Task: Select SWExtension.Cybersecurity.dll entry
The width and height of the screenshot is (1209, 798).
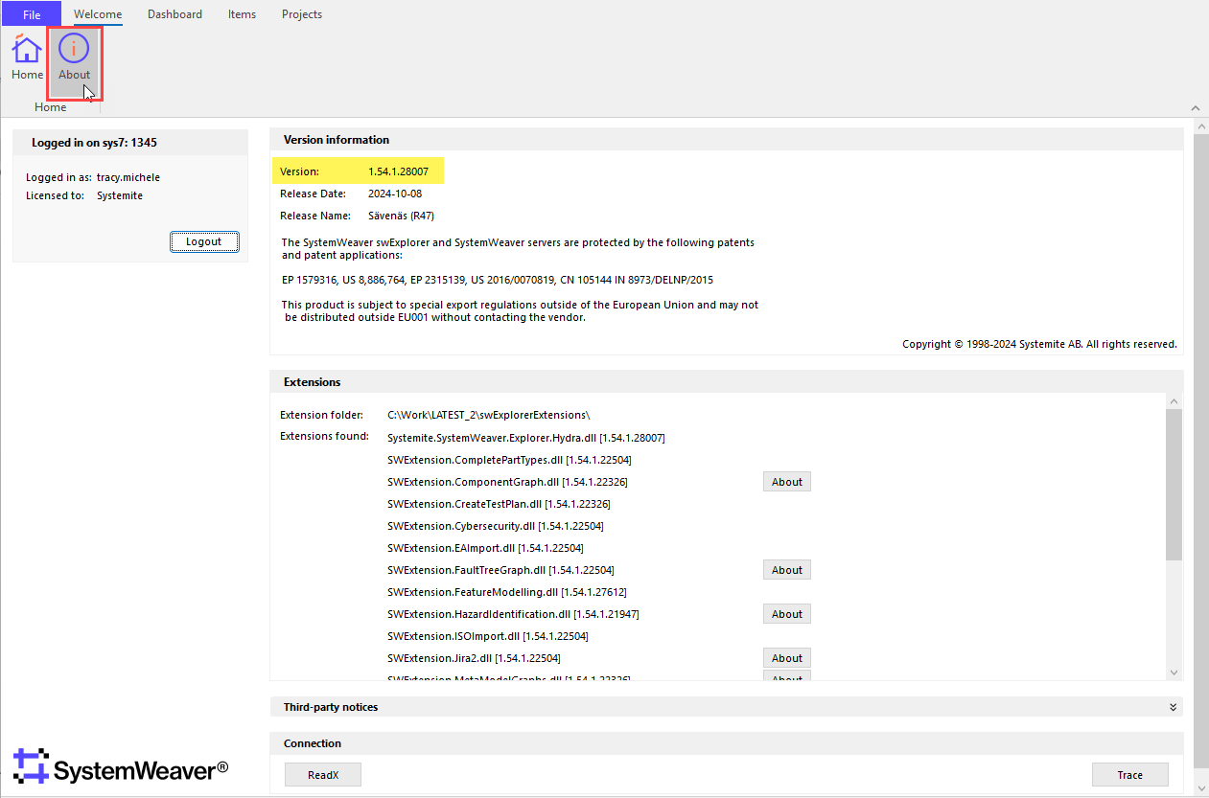Action: (496, 526)
